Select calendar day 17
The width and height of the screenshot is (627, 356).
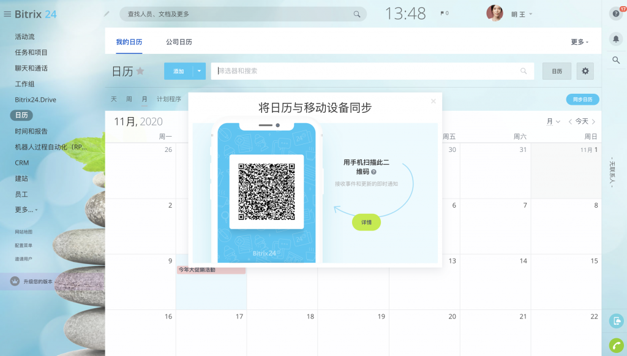tap(211, 333)
